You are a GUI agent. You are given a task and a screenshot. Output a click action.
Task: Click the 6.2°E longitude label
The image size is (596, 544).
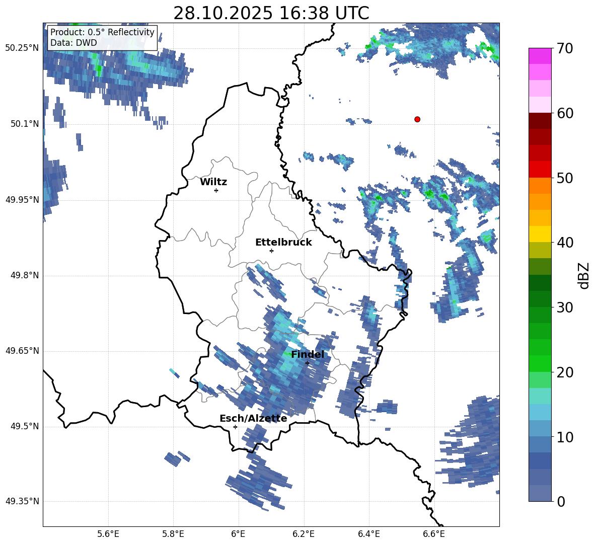pos(304,534)
